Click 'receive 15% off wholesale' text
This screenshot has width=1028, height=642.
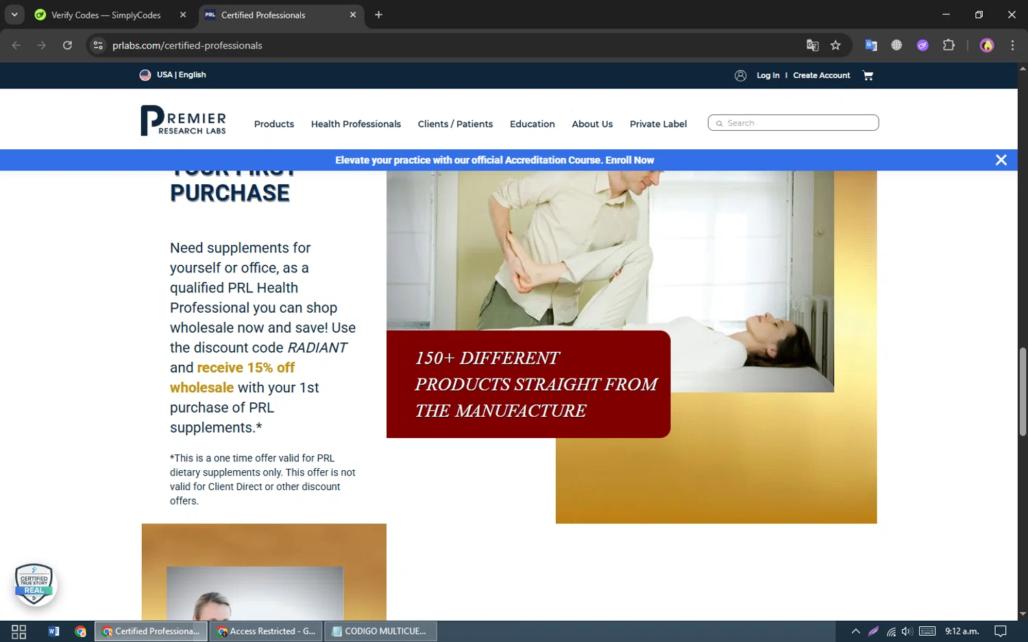(232, 377)
